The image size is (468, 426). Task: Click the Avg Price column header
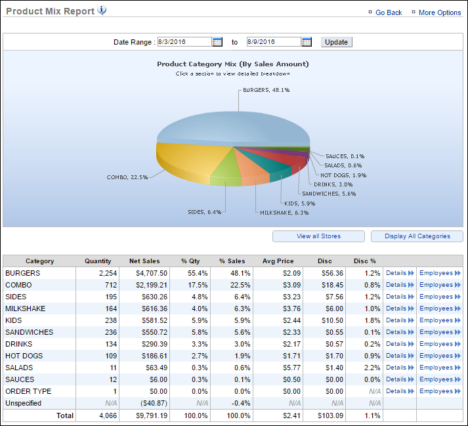pyautogui.click(x=278, y=261)
